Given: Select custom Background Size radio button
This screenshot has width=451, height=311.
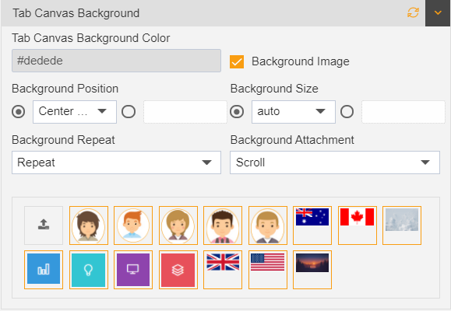Looking at the screenshot, I should tap(347, 112).
